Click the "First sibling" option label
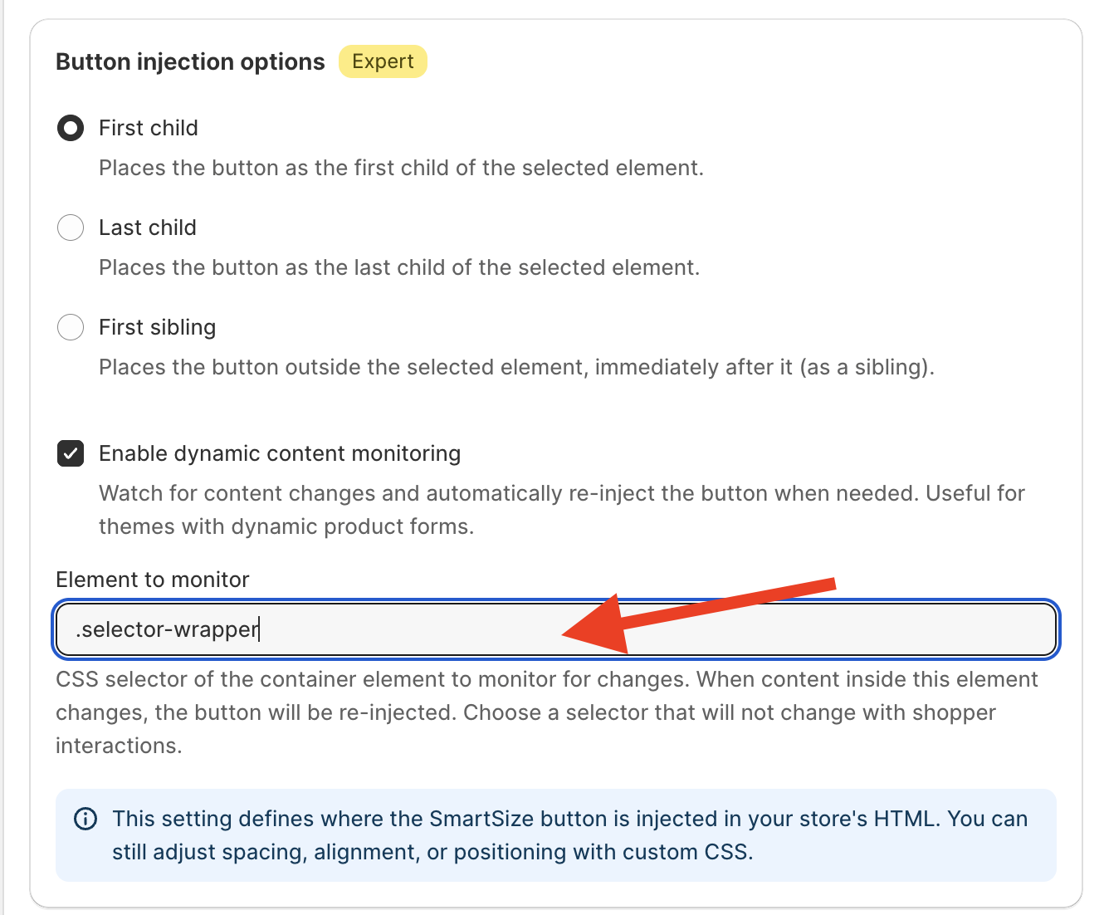 pyautogui.click(x=158, y=327)
